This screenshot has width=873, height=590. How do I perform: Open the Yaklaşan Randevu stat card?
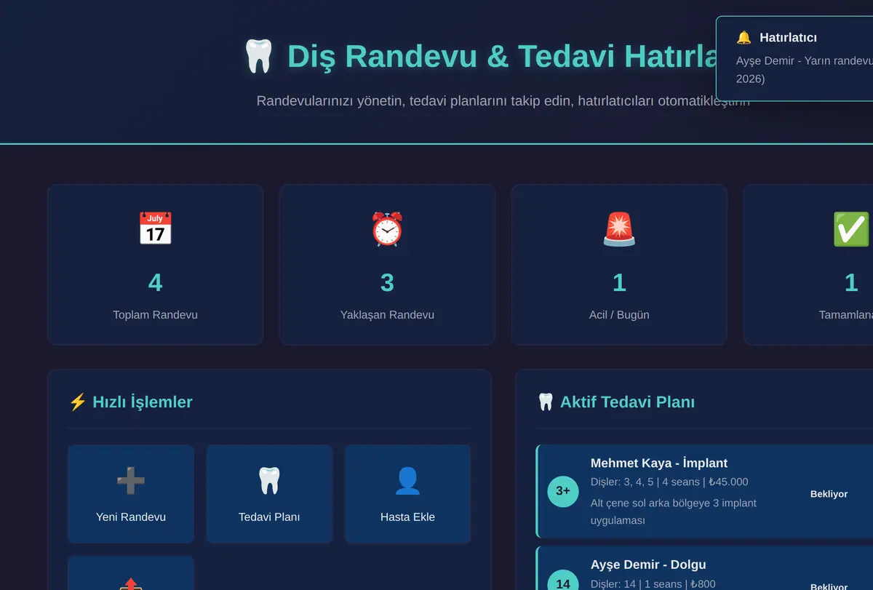[x=387, y=264]
